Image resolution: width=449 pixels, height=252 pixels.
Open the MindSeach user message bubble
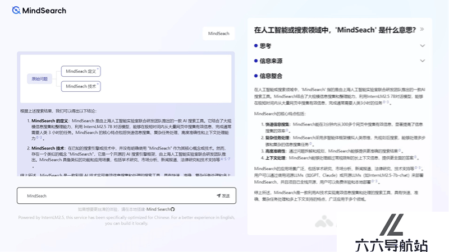click(x=218, y=34)
